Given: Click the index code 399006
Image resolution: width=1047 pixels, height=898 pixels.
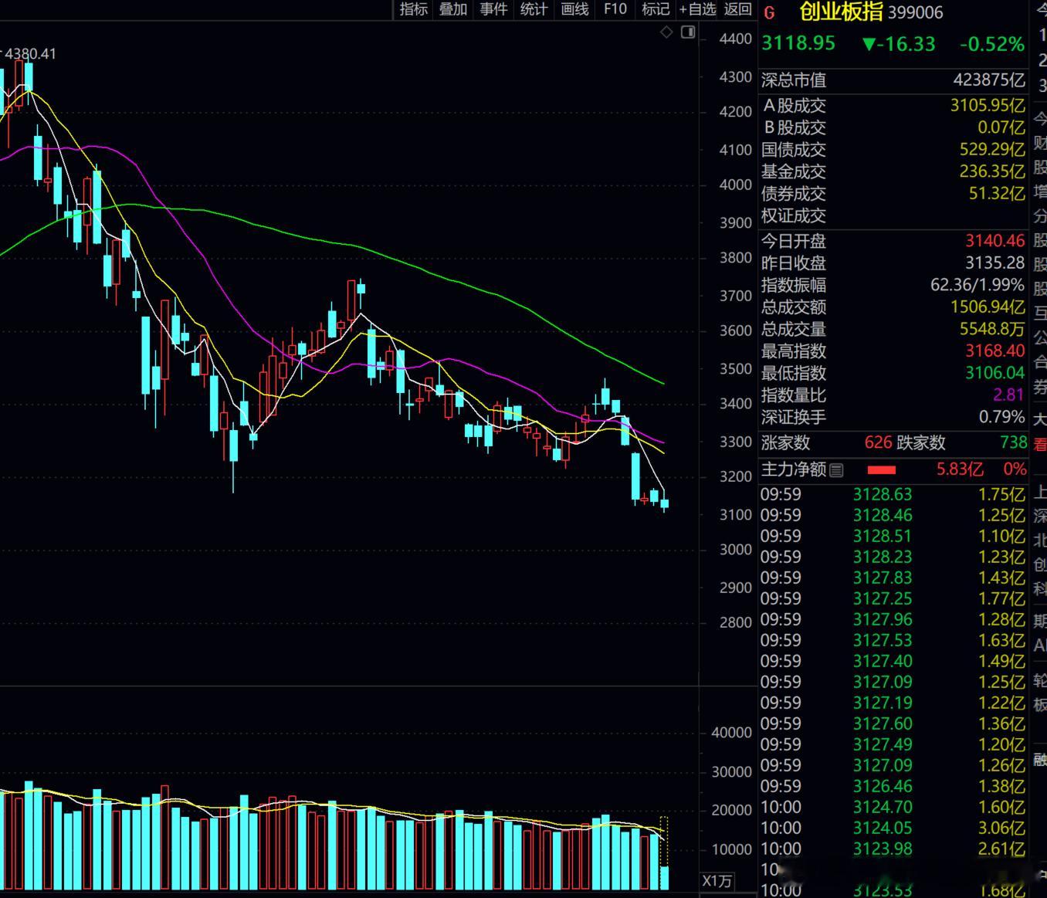Looking at the screenshot, I should pos(916,12).
